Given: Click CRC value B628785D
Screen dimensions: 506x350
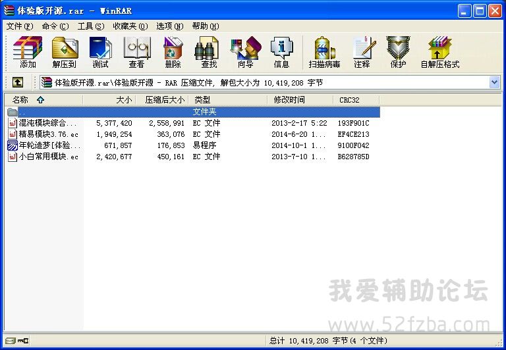Looking at the screenshot, I should [x=353, y=157].
